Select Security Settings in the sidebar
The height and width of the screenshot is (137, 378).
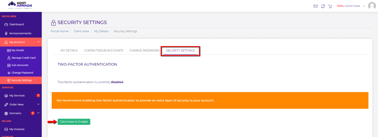tap(21, 81)
